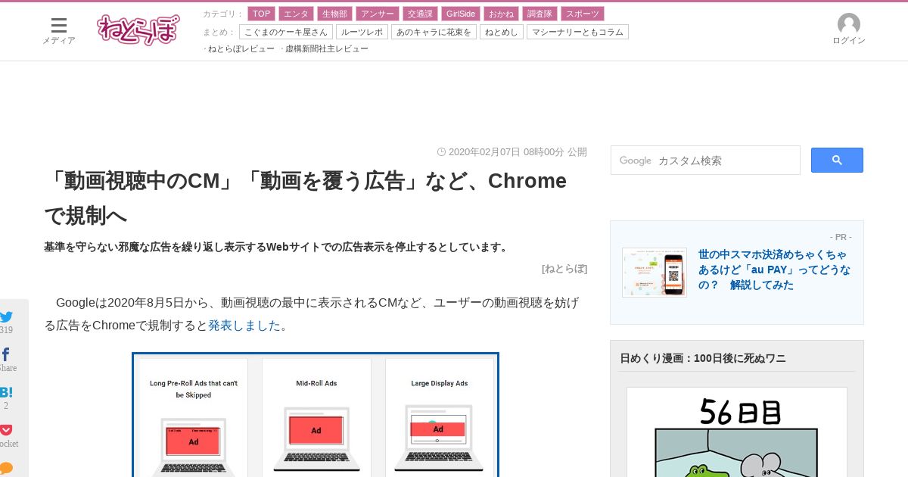Viewport: 908px width, 477px height.
Task: Select the エンタ category tab
Action: [296, 14]
